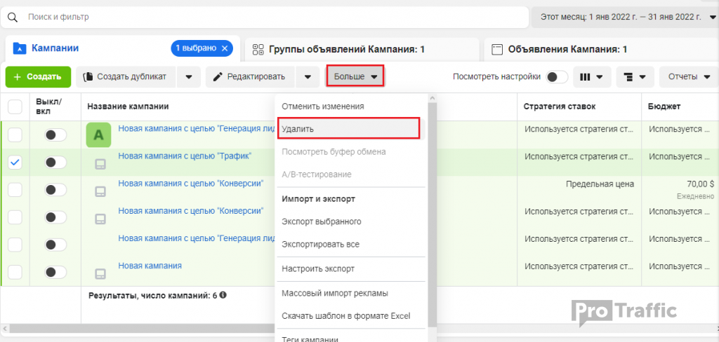Uncheck the 'Трафик' campaign checkbox

pos(15,162)
